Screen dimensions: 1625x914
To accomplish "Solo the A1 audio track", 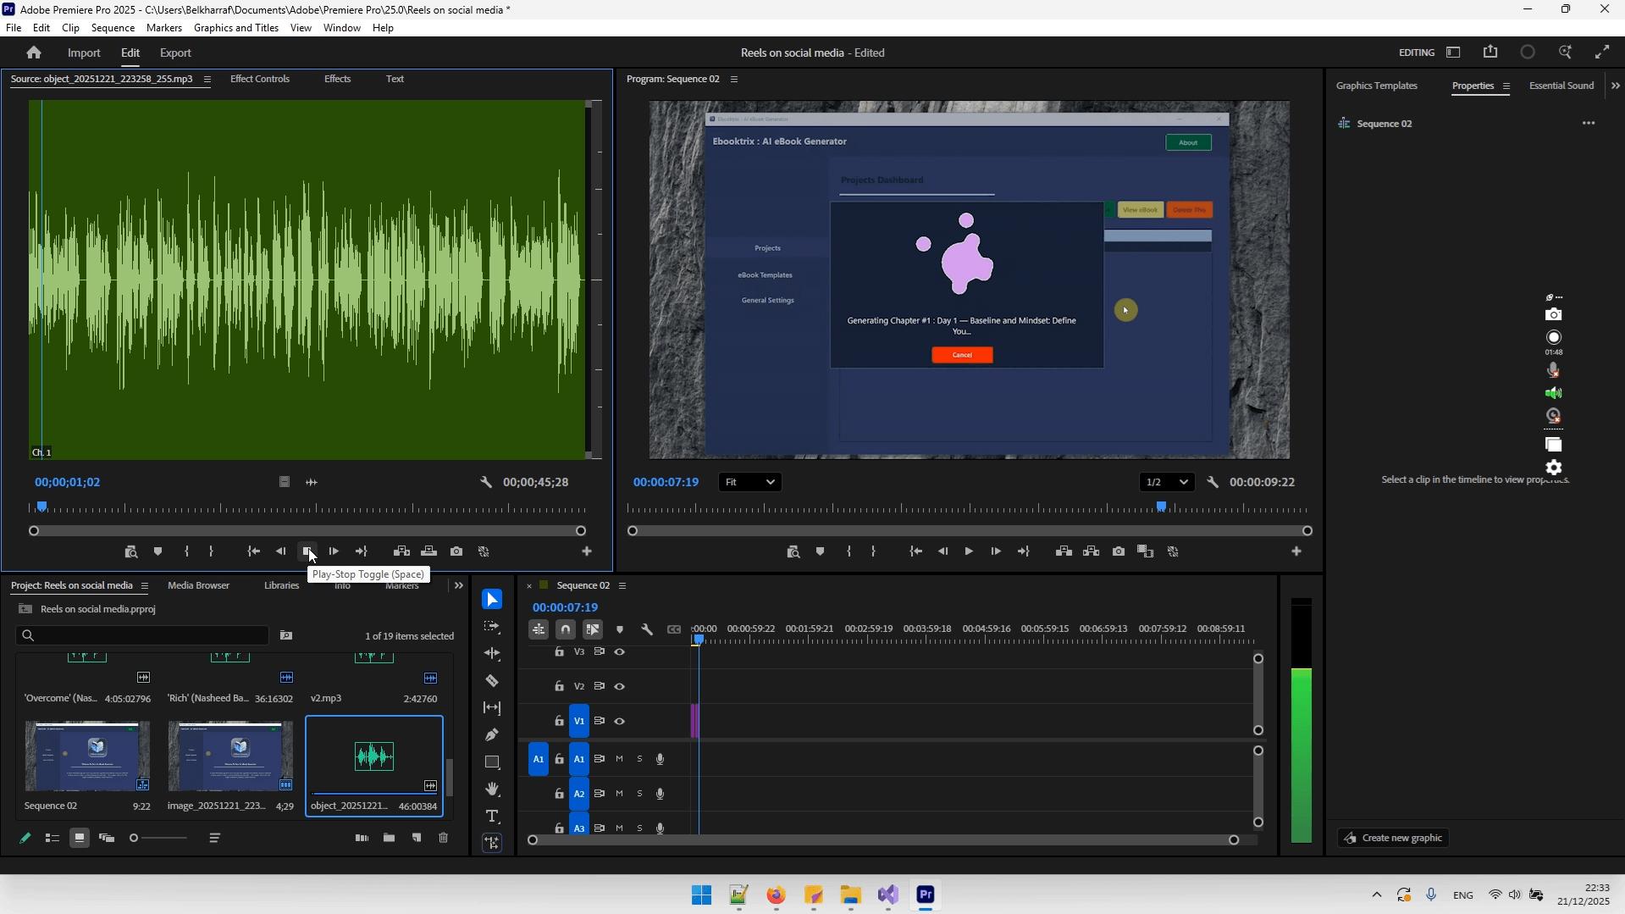I will [x=640, y=759].
